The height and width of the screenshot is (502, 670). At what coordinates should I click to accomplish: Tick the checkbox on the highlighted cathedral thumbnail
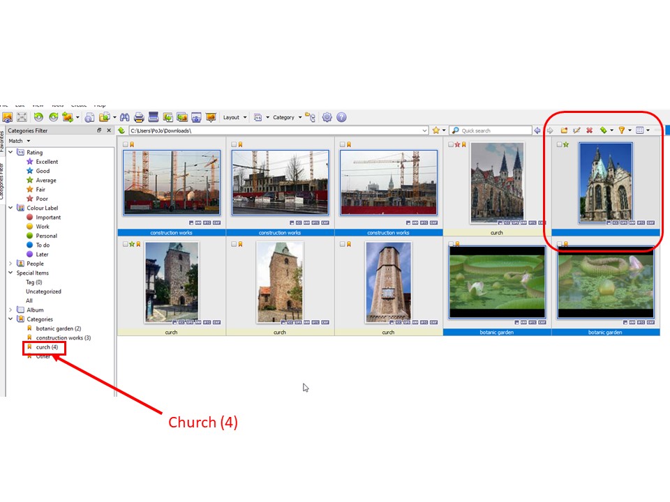click(560, 145)
